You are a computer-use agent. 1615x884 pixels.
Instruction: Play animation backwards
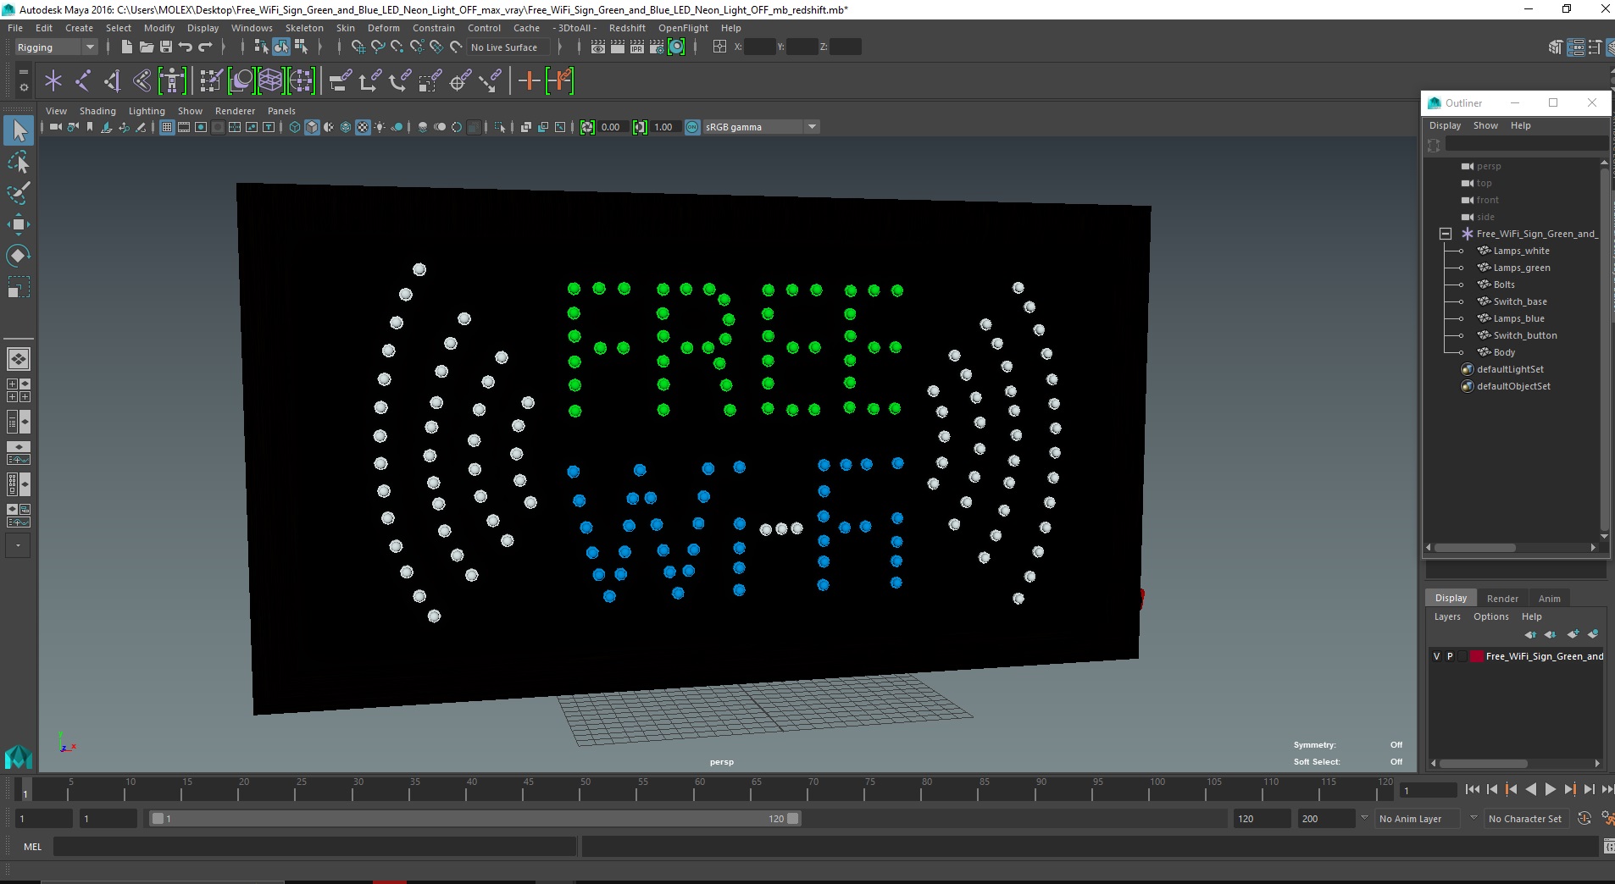1530,789
